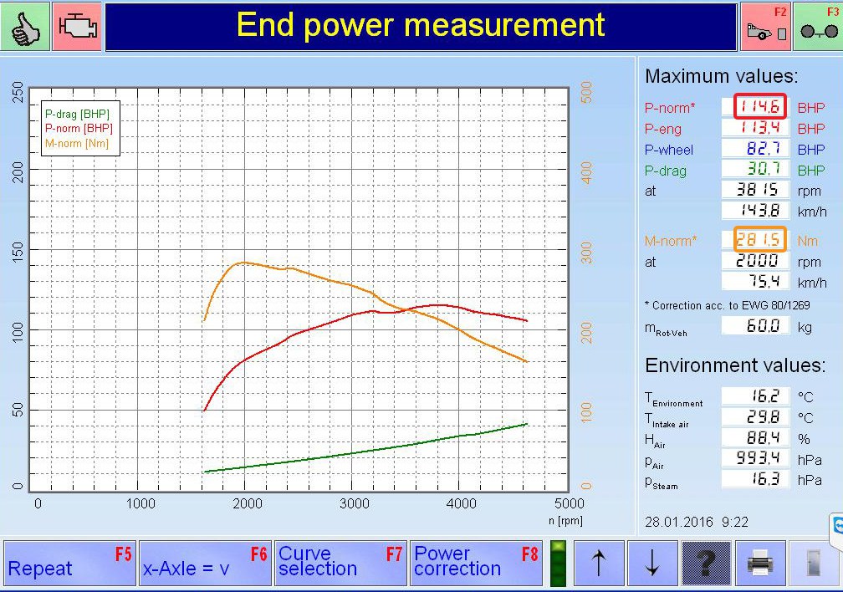Click the T Environment 16.2 value
Viewport: 843px width, 592px height.
pyautogui.click(x=755, y=396)
